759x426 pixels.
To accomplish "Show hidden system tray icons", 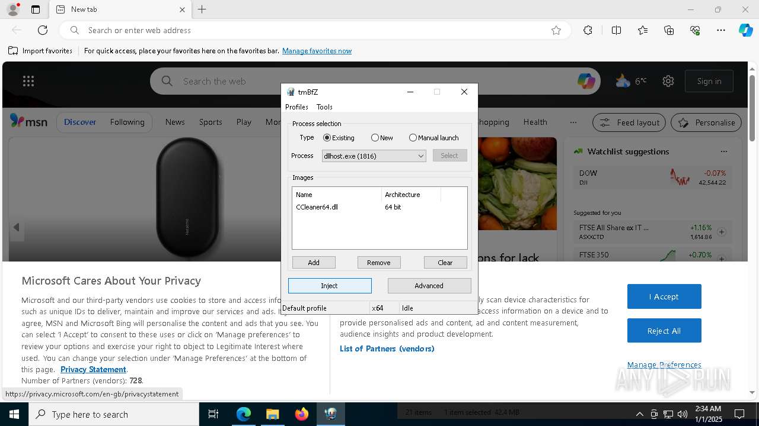I will [639, 414].
